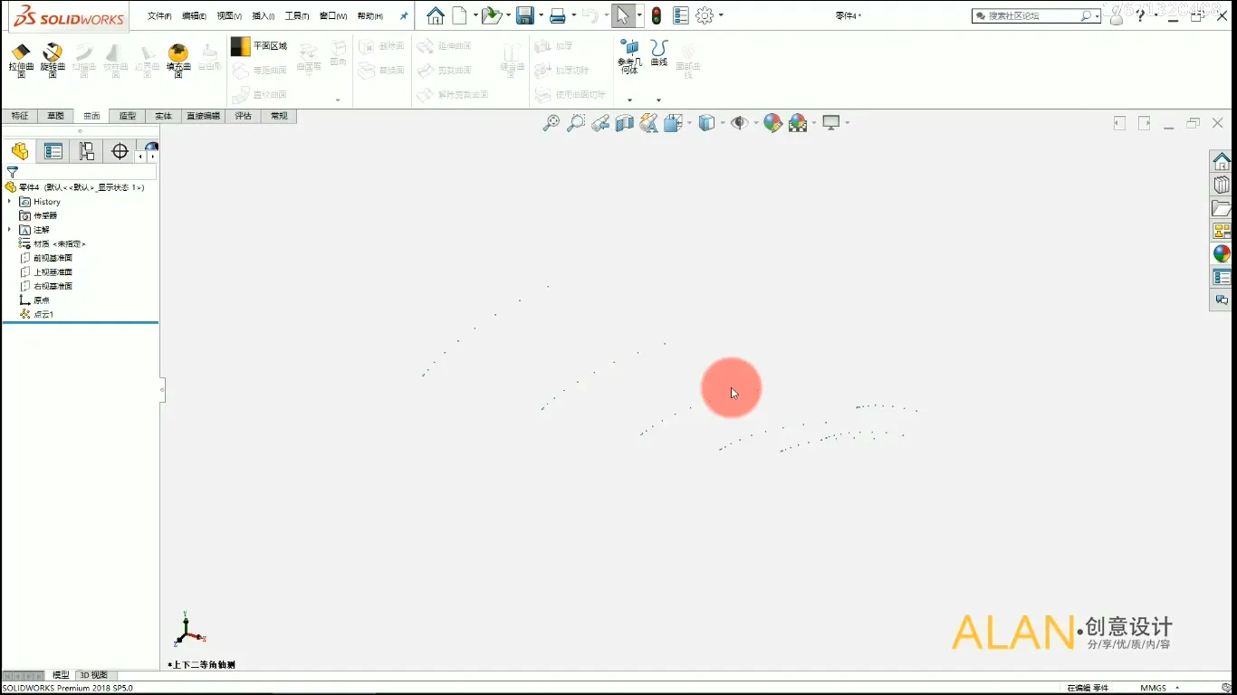Open the 参考几何体 dropdown arrow

(629, 100)
